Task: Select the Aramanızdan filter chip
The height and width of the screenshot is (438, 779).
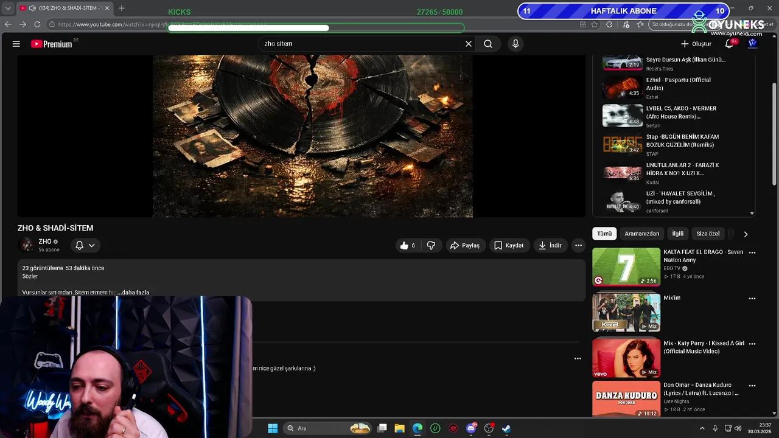Action: [641, 234]
